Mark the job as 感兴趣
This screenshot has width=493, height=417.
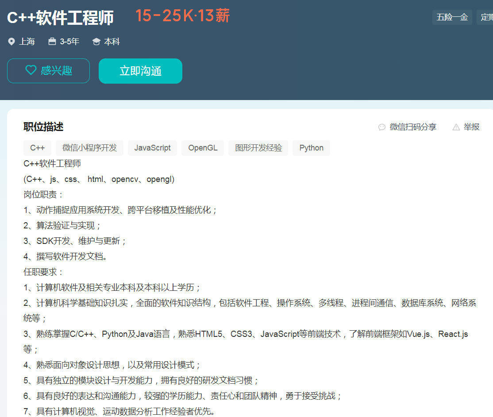pyautogui.click(x=48, y=71)
